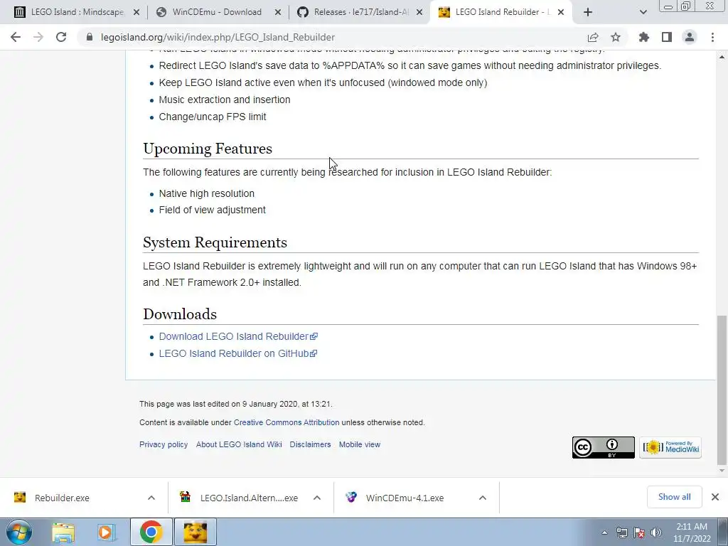Show hidden system tray icons

(604, 532)
